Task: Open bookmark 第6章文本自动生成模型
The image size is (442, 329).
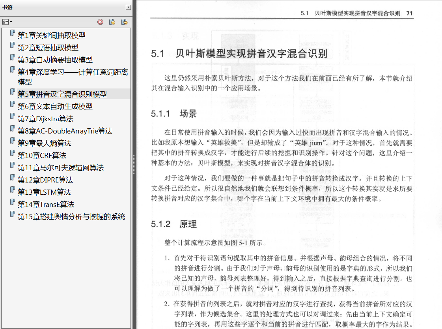Action: pyautogui.click(x=55, y=106)
